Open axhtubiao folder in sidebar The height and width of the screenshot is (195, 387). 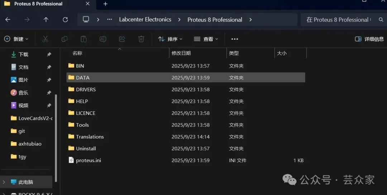[x=26, y=144]
